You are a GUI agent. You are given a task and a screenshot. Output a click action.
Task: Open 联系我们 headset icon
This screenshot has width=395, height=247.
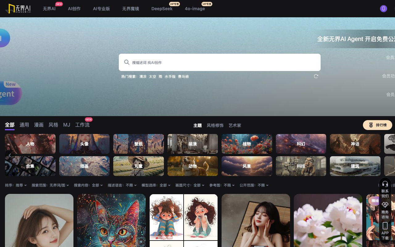tap(385, 184)
